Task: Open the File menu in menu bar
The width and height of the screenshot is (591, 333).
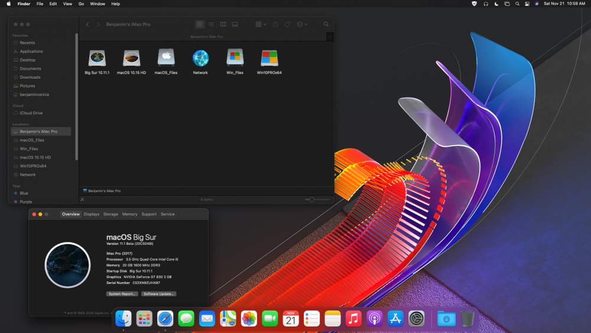Action: click(x=40, y=4)
